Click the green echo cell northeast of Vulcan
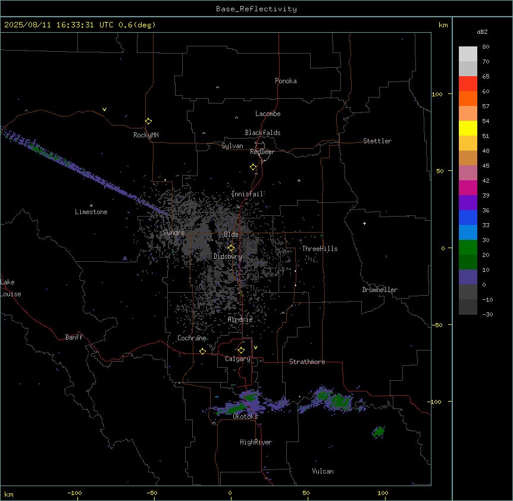The image size is (513, 501). click(379, 431)
